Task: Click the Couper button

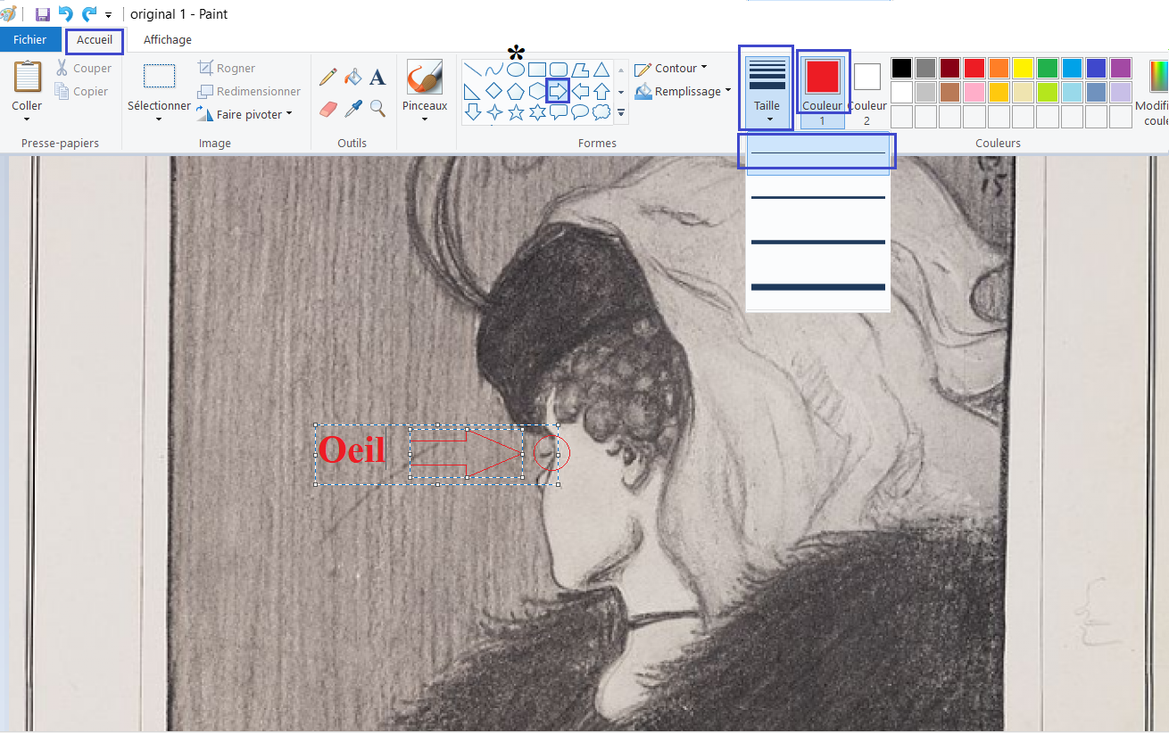Action: pyautogui.click(x=83, y=68)
